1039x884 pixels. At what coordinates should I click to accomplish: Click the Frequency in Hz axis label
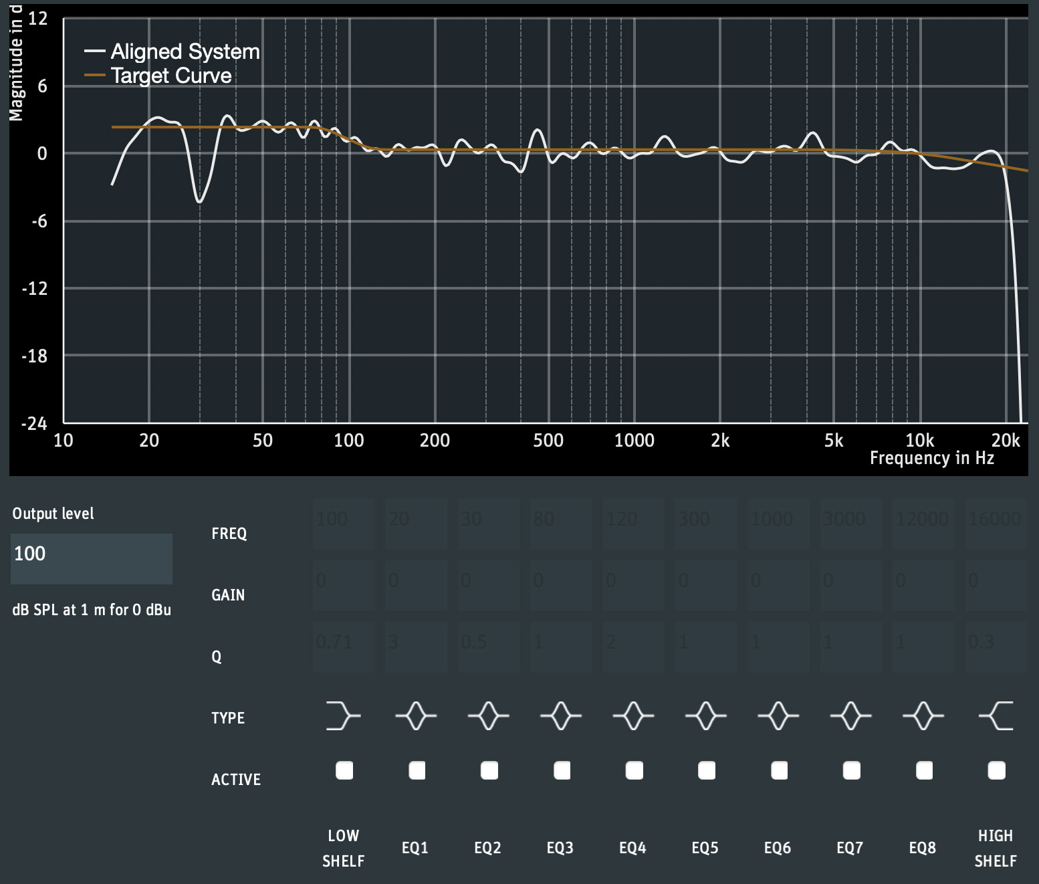click(932, 458)
